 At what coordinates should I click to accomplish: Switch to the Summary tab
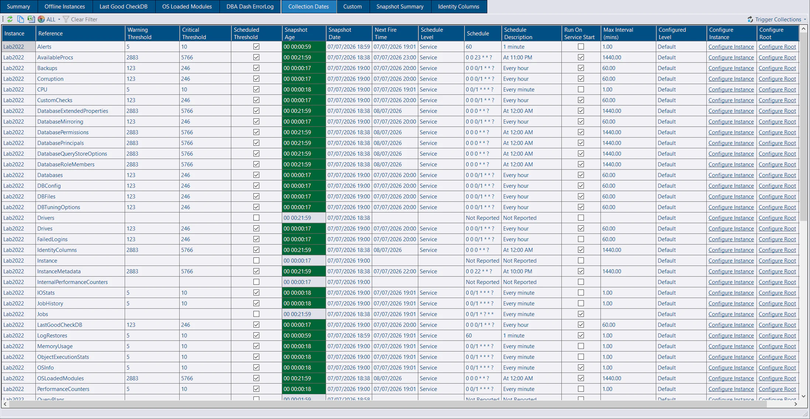click(18, 7)
